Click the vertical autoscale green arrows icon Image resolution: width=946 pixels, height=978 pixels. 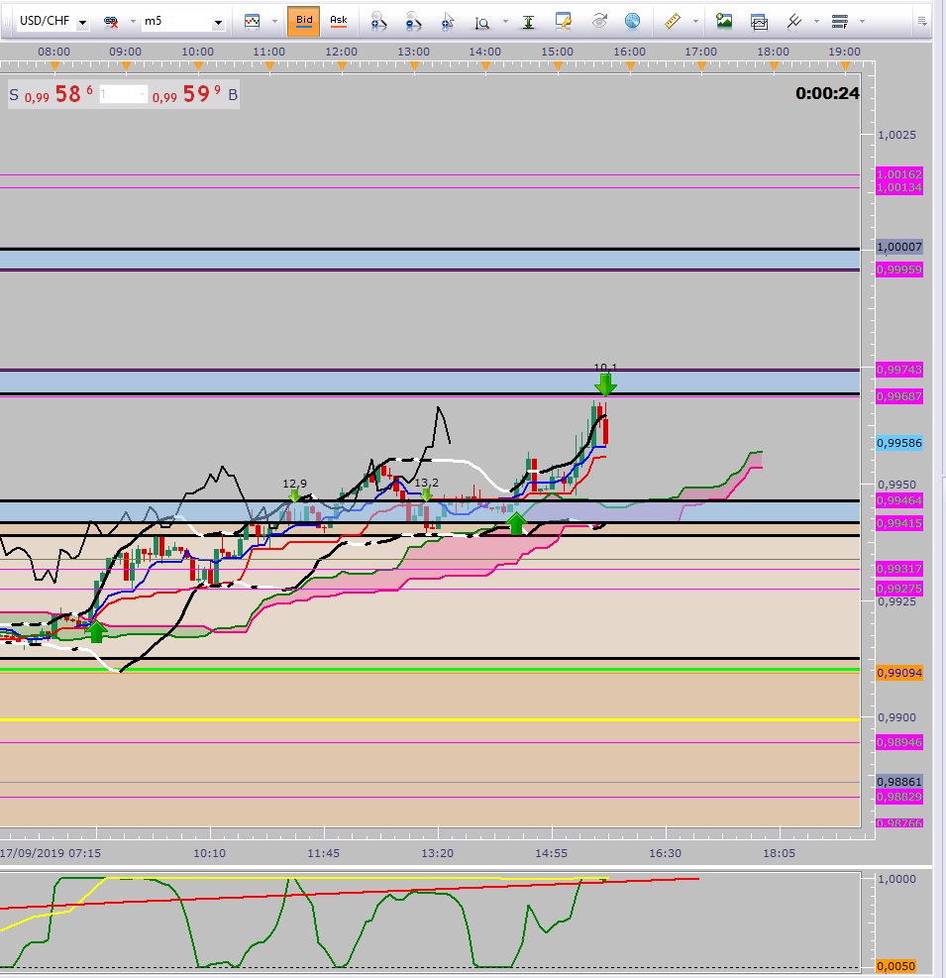click(528, 22)
